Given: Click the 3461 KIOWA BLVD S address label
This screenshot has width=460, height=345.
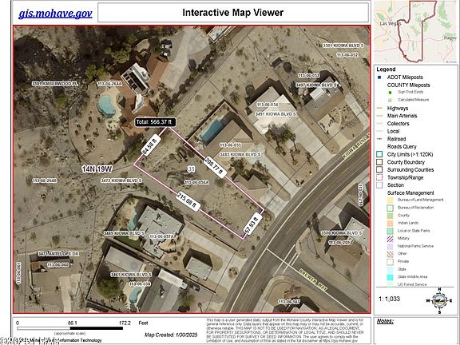Looking at the screenshot, I should coord(131,275).
